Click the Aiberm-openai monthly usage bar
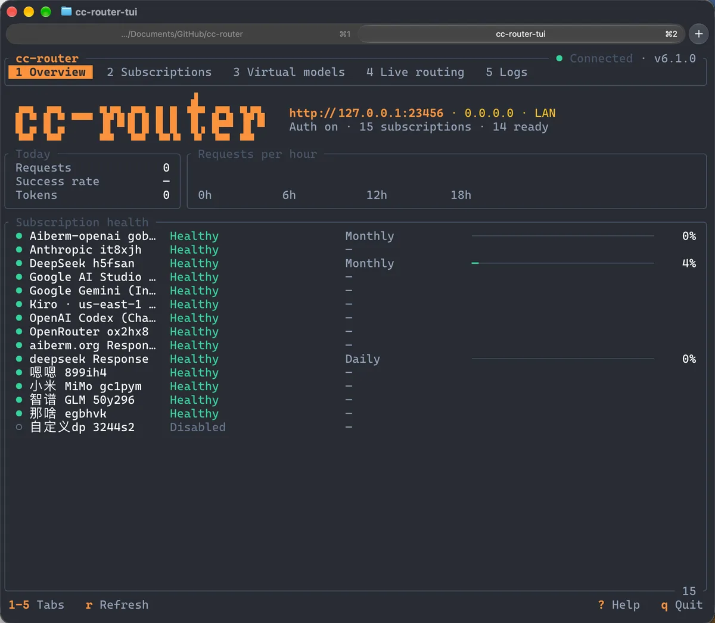 563,236
